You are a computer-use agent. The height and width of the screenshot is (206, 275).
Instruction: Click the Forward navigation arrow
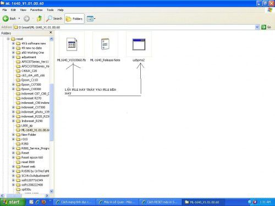pyautogui.click(x=26, y=19)
